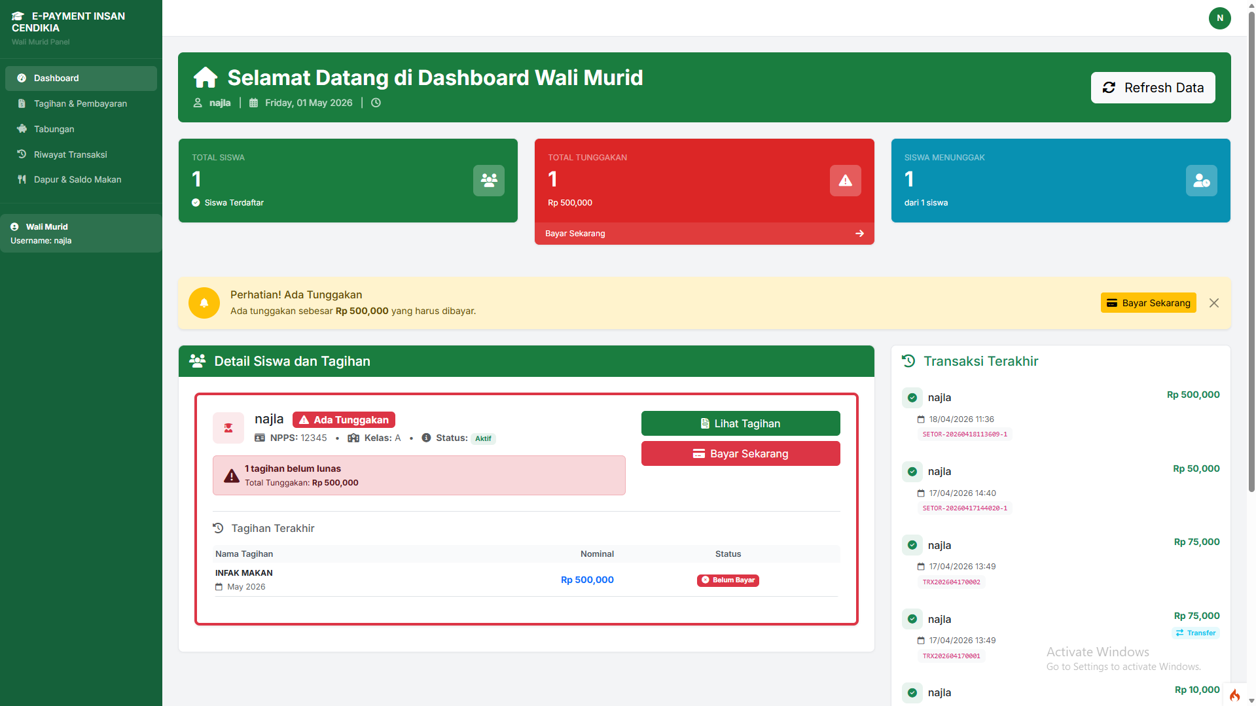The height and width of the screenshot is (706, 1256).
Task: Click the Siswa Terdaftar label
Action: 234,203
